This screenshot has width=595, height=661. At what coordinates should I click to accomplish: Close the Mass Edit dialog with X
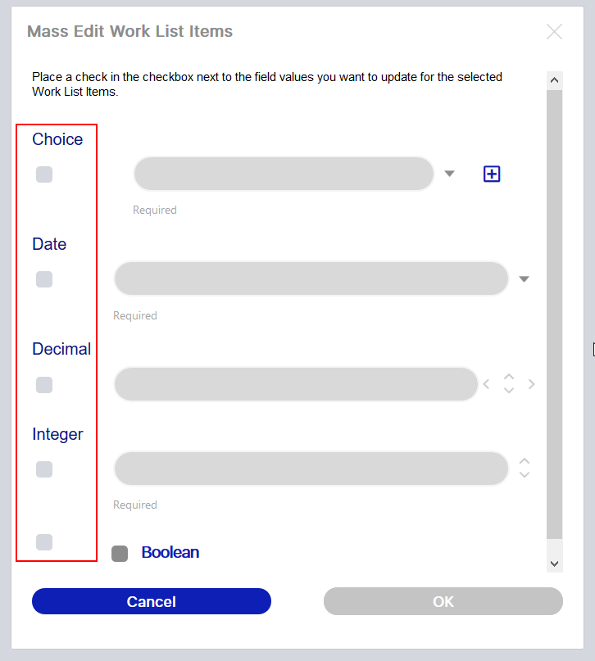pos(554,32)
